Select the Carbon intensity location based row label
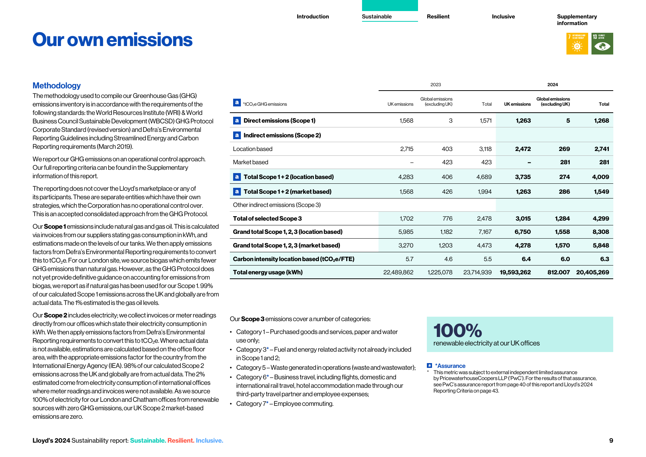This screenshot has height=457, width=646. (294, 259)
